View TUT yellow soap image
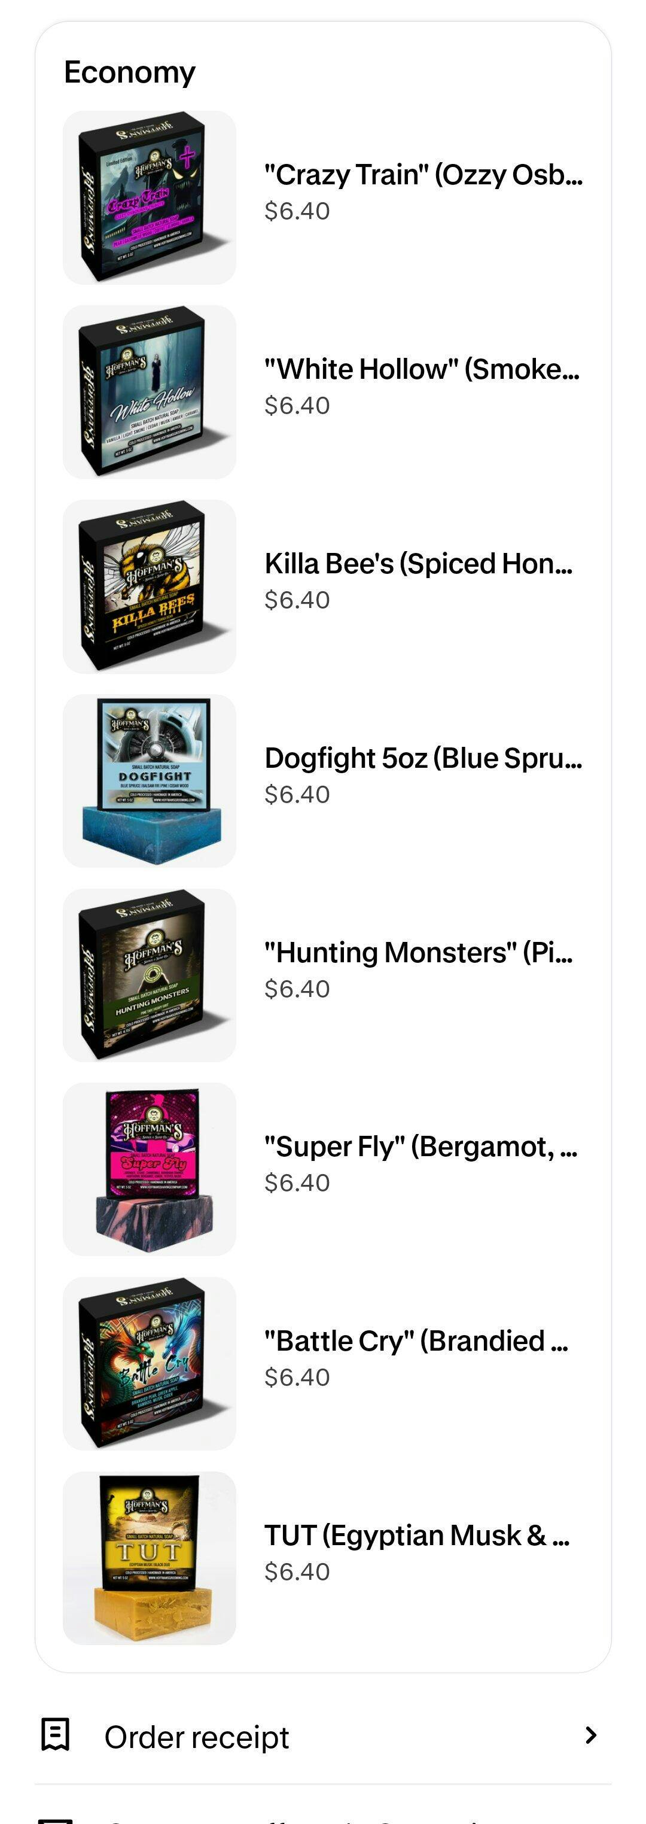 tap(150, 1558)
